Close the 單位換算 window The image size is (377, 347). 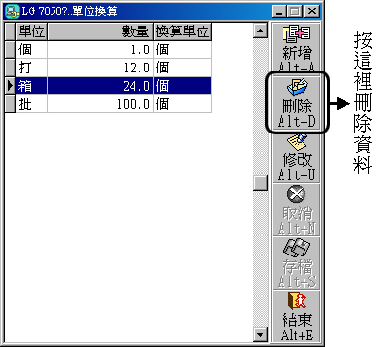point(312,11)
